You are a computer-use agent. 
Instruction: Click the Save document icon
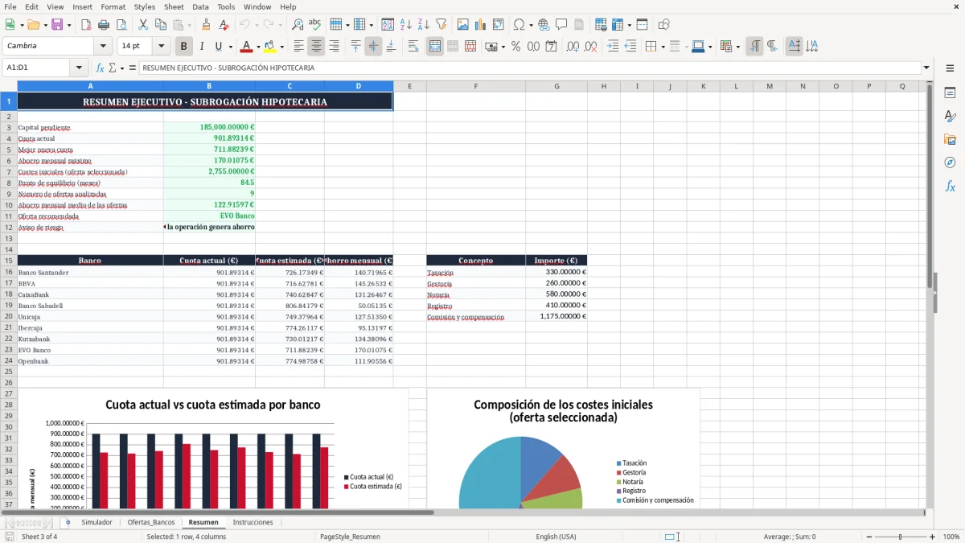pos(57,25)
